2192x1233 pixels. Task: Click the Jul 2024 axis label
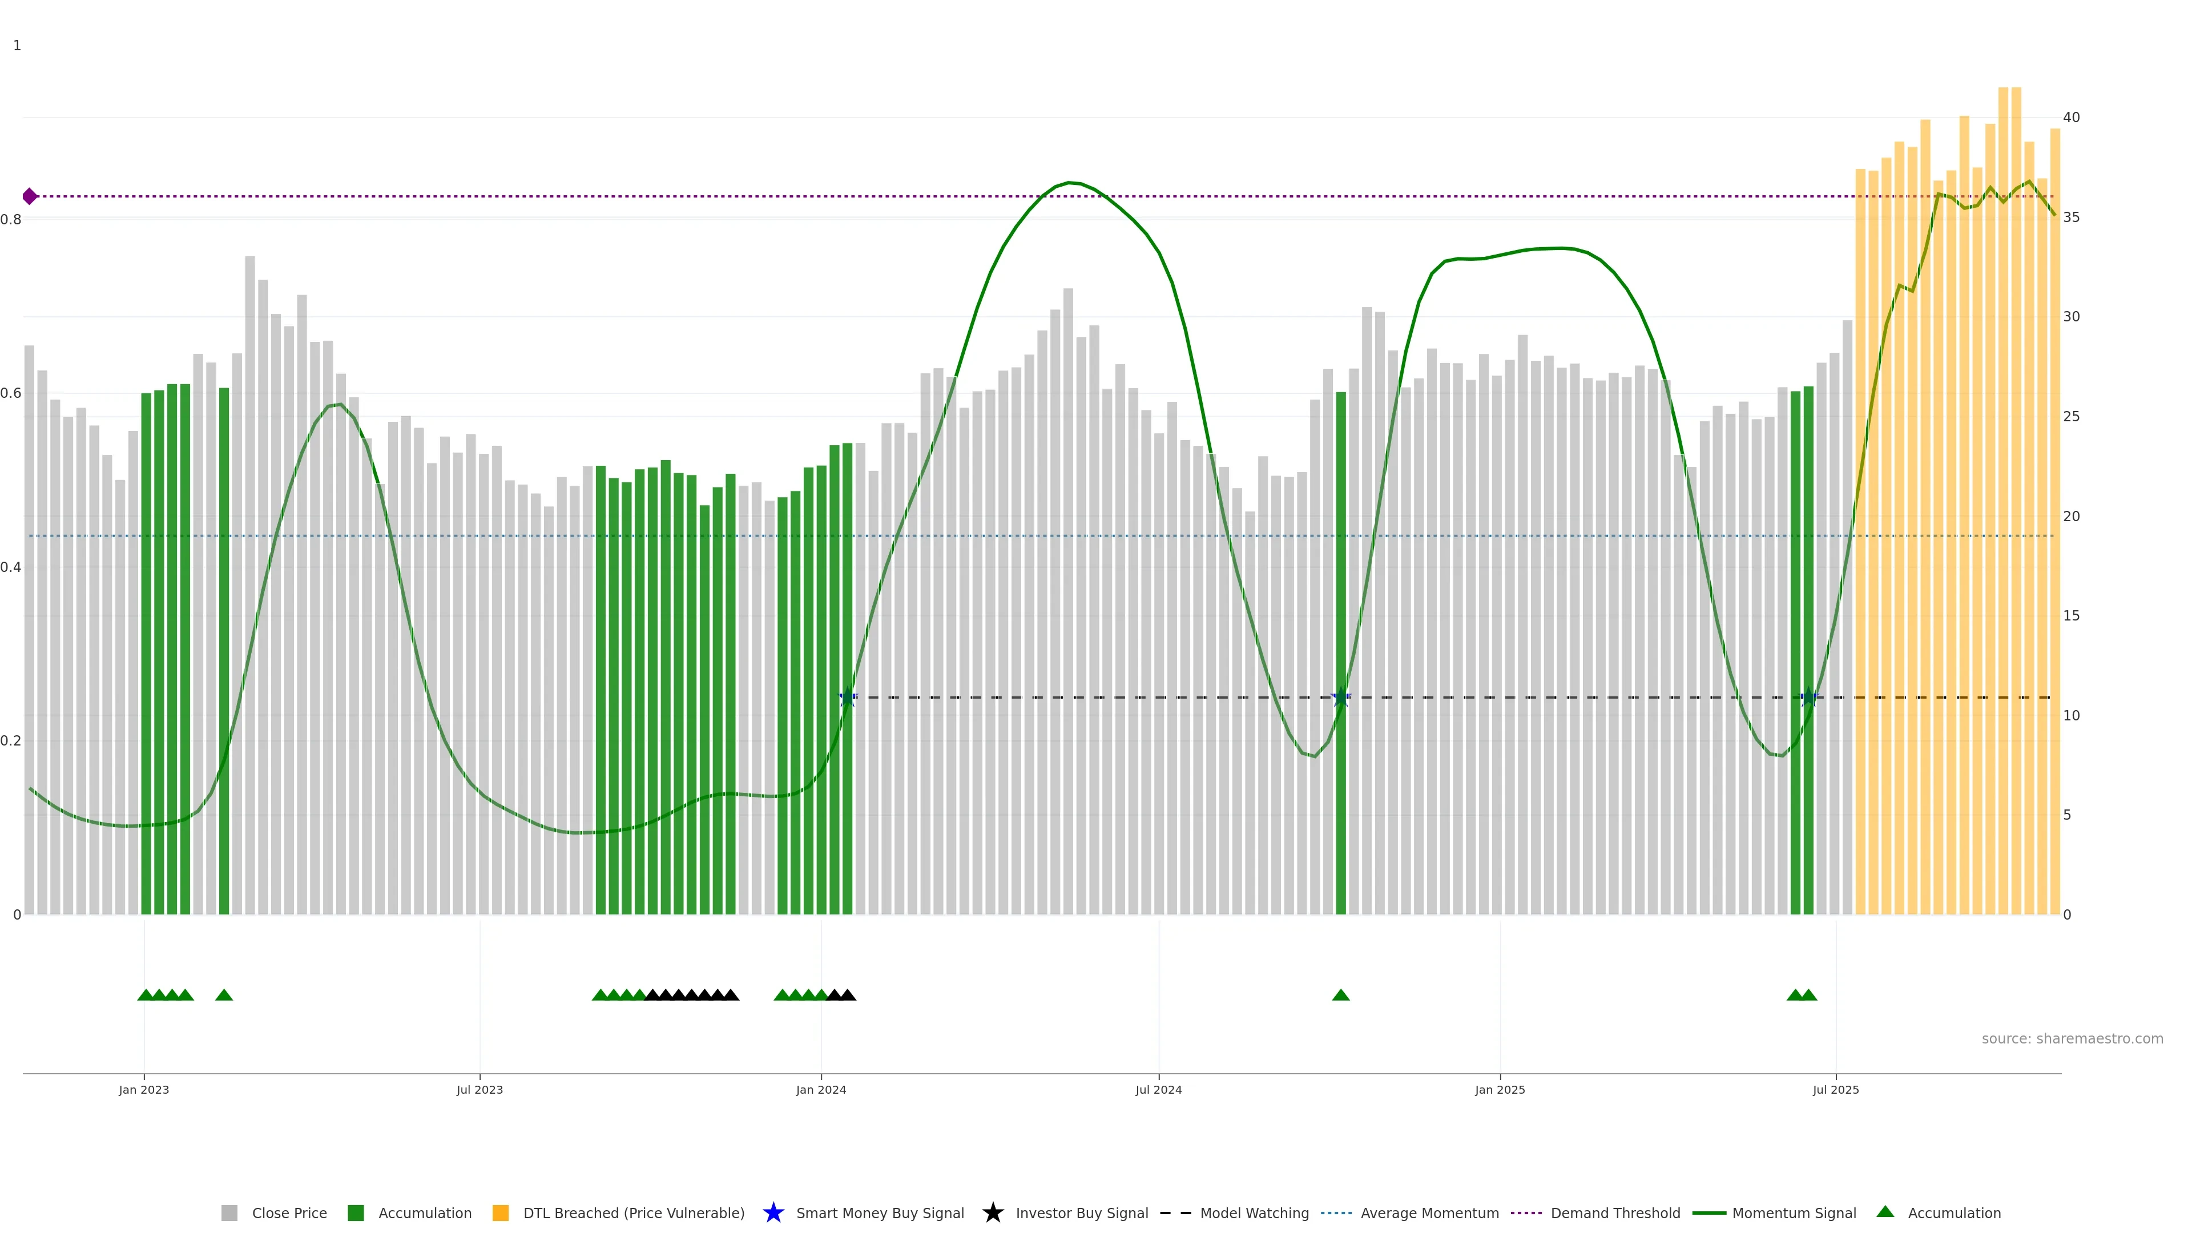click(1158, 1090)
